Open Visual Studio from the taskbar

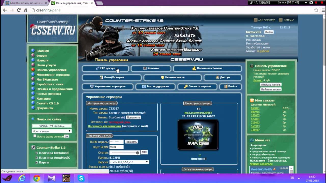coord(51,178)
